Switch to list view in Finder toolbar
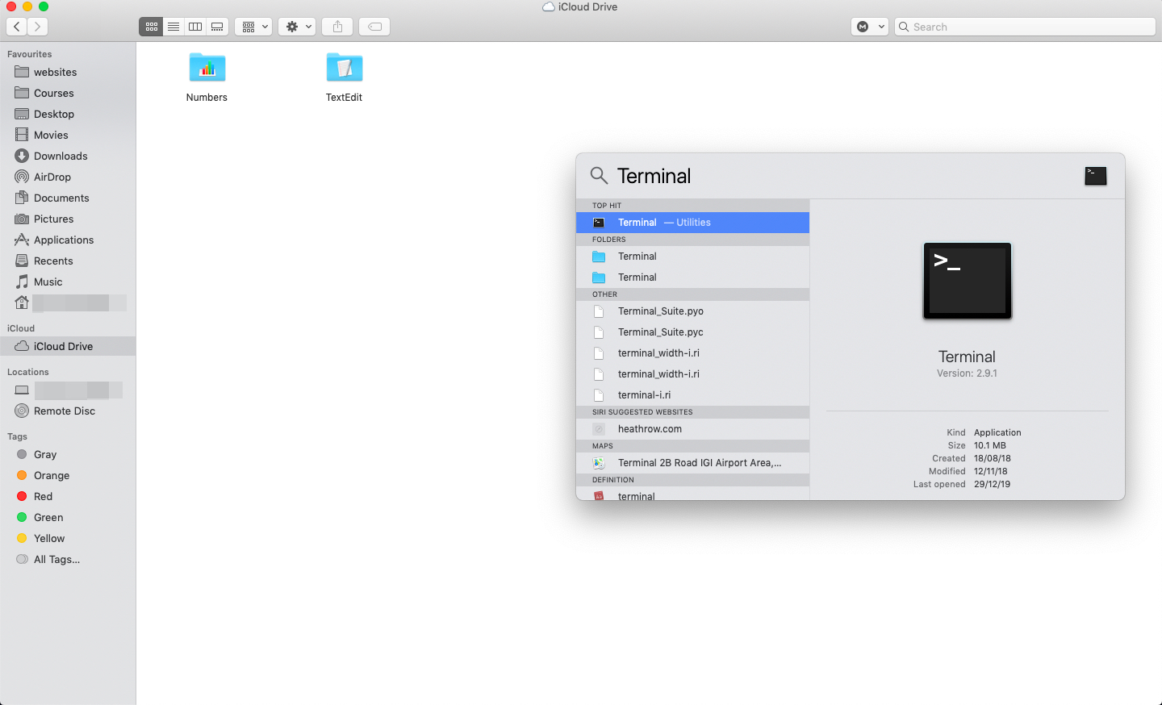The height and width of the screenshot is (705, 1162). [x=173, y=27]
